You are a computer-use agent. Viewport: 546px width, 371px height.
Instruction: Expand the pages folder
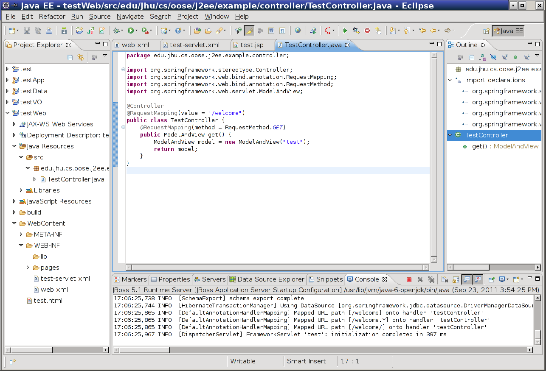pyautogui.click(x=28, y=268)
